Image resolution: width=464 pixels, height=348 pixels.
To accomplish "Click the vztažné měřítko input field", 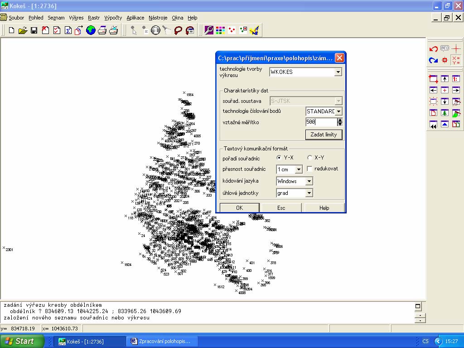I will click(321, 122).
